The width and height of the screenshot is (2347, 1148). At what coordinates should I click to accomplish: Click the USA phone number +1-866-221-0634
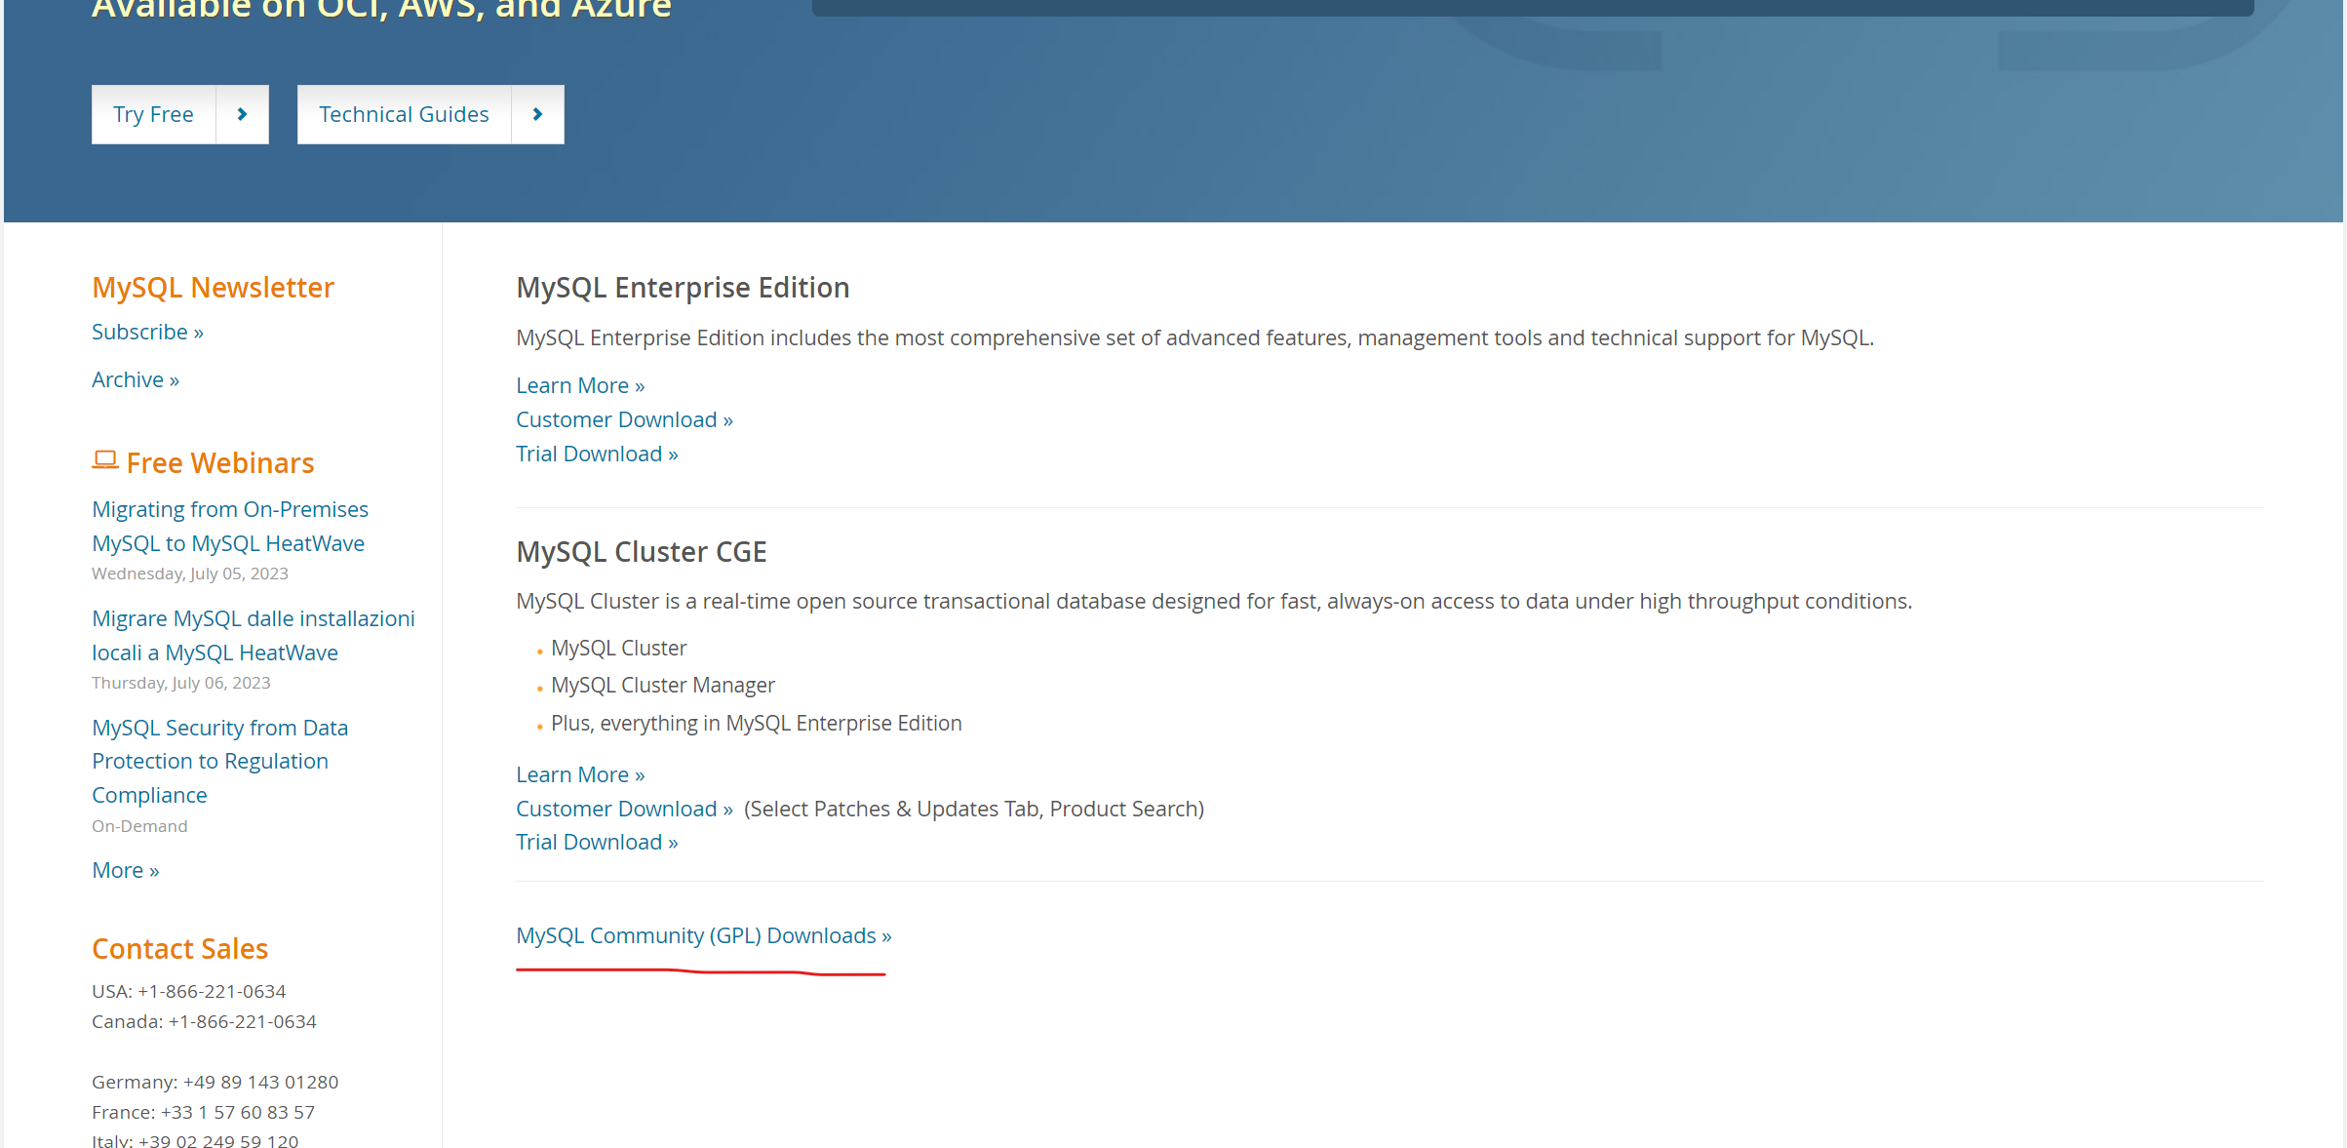(212, 991)
